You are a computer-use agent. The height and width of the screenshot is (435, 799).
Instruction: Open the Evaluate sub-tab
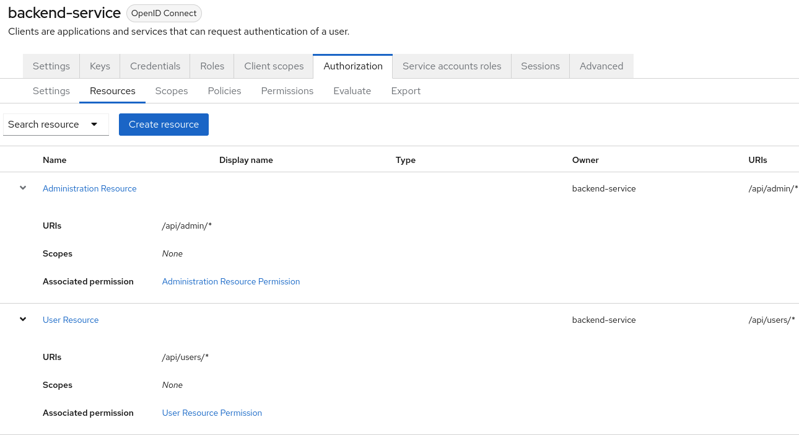pos(352,91)
